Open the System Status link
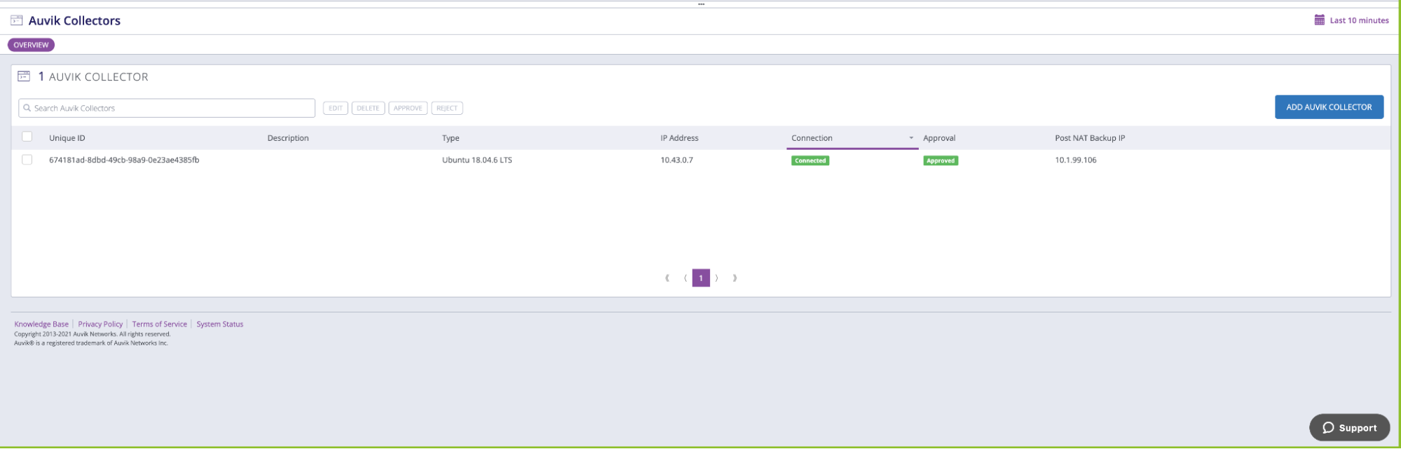This screenshot has height=449, width=1401. point(220,324)
